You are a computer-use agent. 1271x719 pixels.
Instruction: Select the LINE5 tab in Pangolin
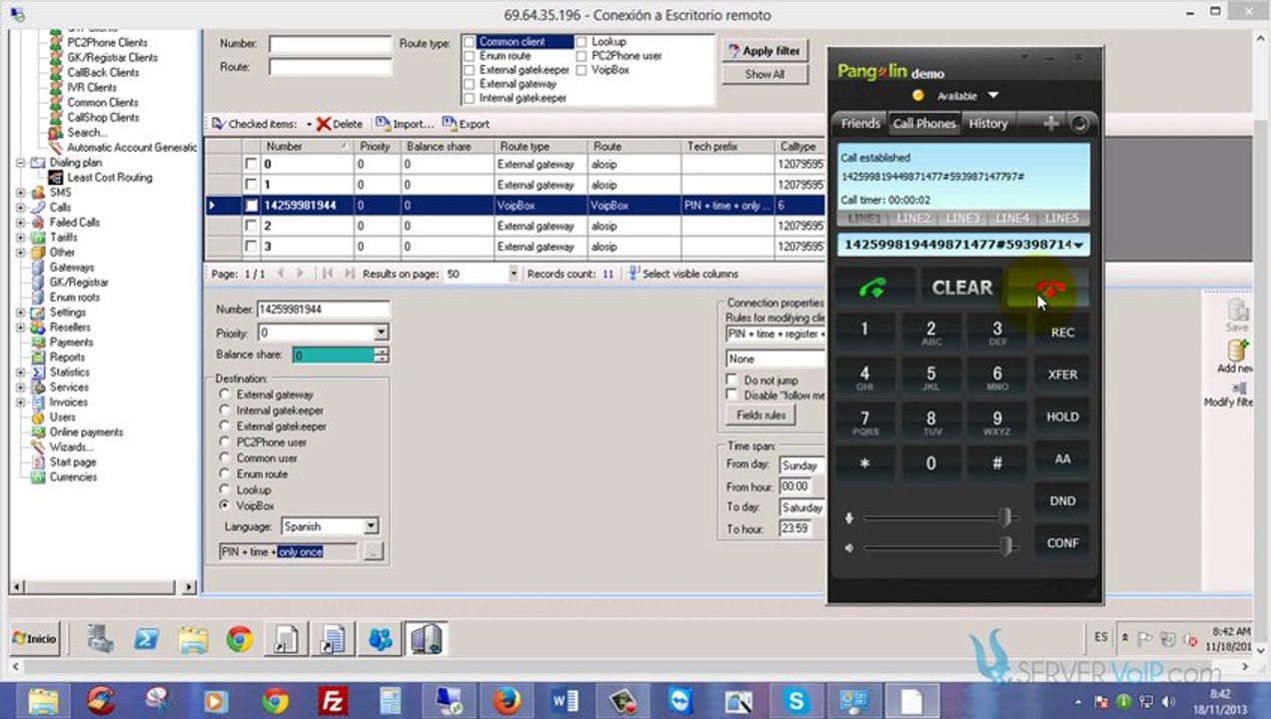pos(1062,218)
